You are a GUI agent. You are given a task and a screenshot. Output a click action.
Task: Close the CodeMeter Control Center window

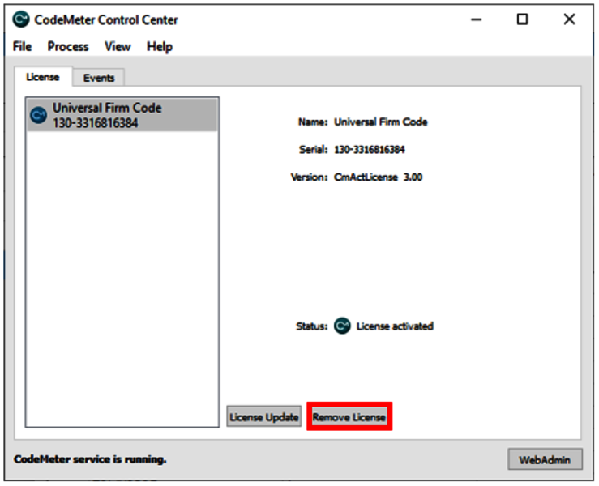pyautogui.click(x=569, y=19)
